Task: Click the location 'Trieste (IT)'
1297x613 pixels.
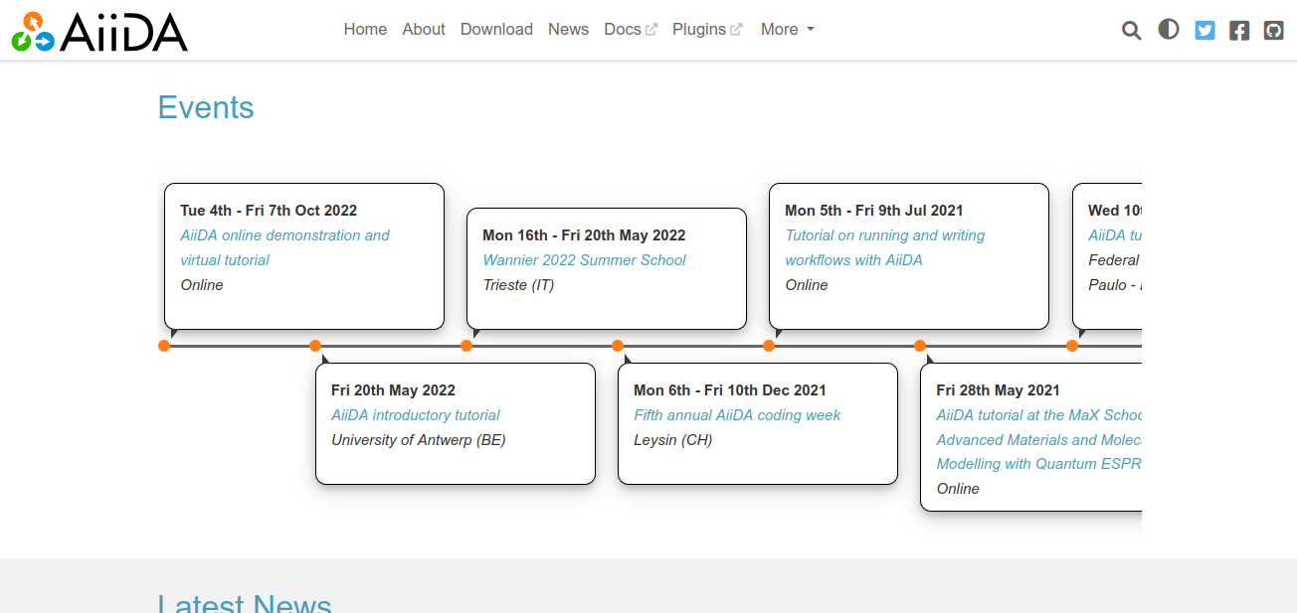Action: 518,285
